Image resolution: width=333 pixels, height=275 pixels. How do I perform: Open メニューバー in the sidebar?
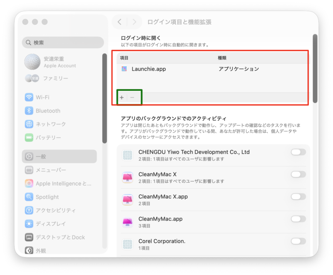(51, 170)
